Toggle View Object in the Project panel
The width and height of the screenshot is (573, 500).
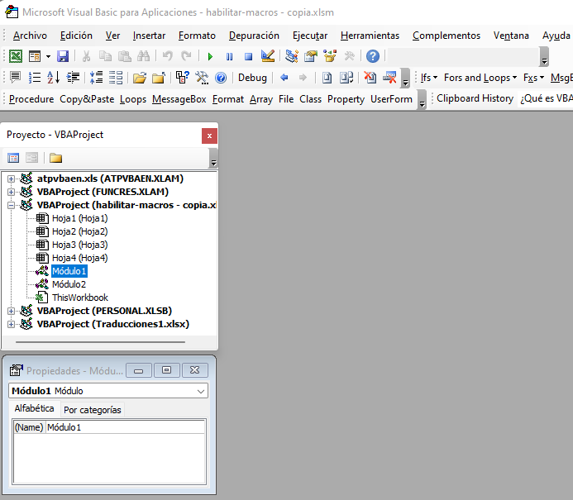(x=31, y=158)
